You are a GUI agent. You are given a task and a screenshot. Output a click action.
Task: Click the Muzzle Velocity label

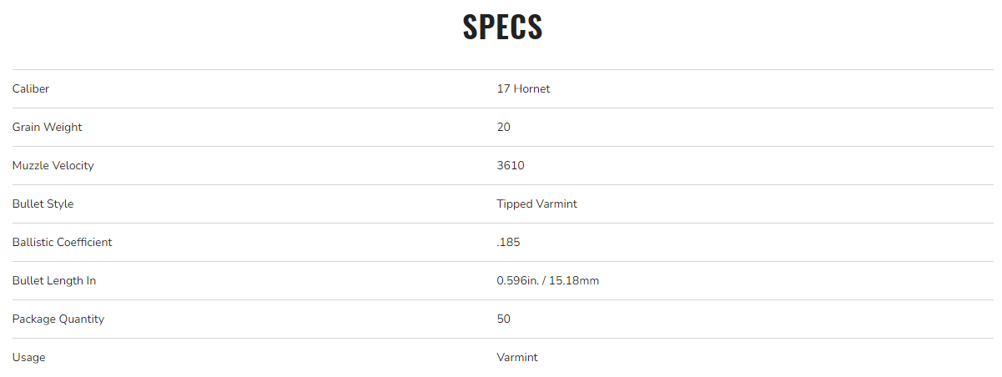53,165
